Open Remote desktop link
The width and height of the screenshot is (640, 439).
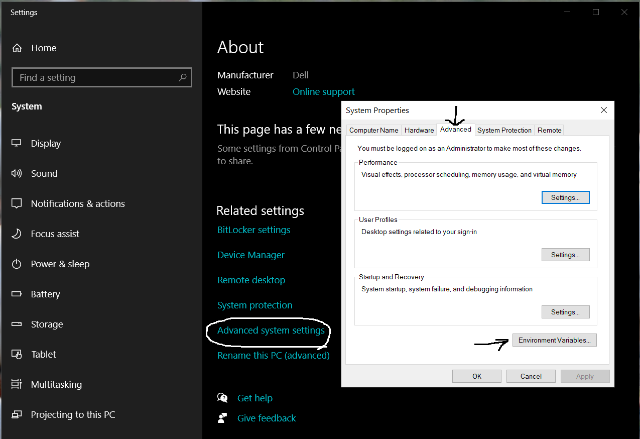tap(251, 280)
